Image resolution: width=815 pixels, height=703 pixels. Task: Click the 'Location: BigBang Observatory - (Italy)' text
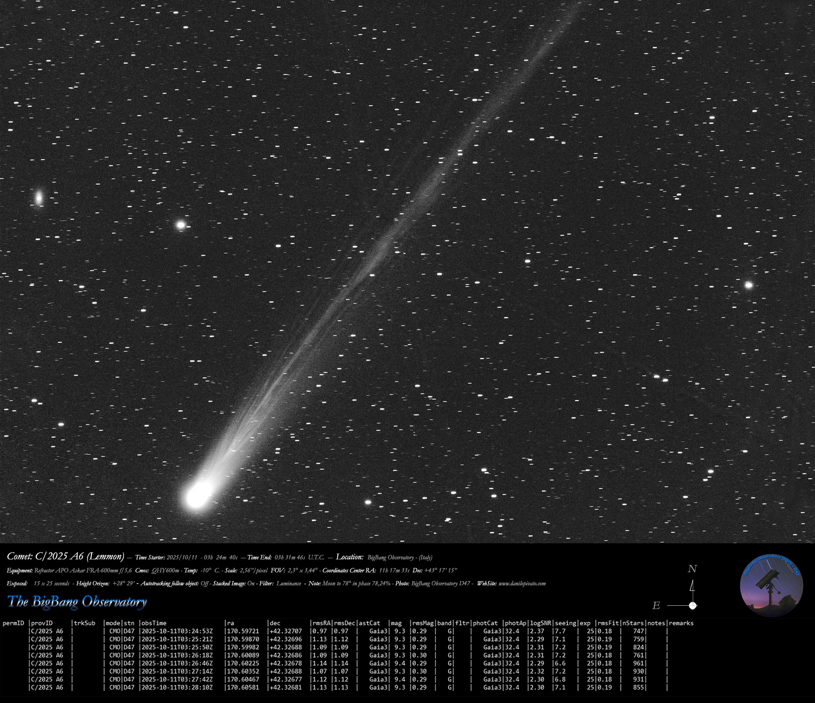click(384, 557)
